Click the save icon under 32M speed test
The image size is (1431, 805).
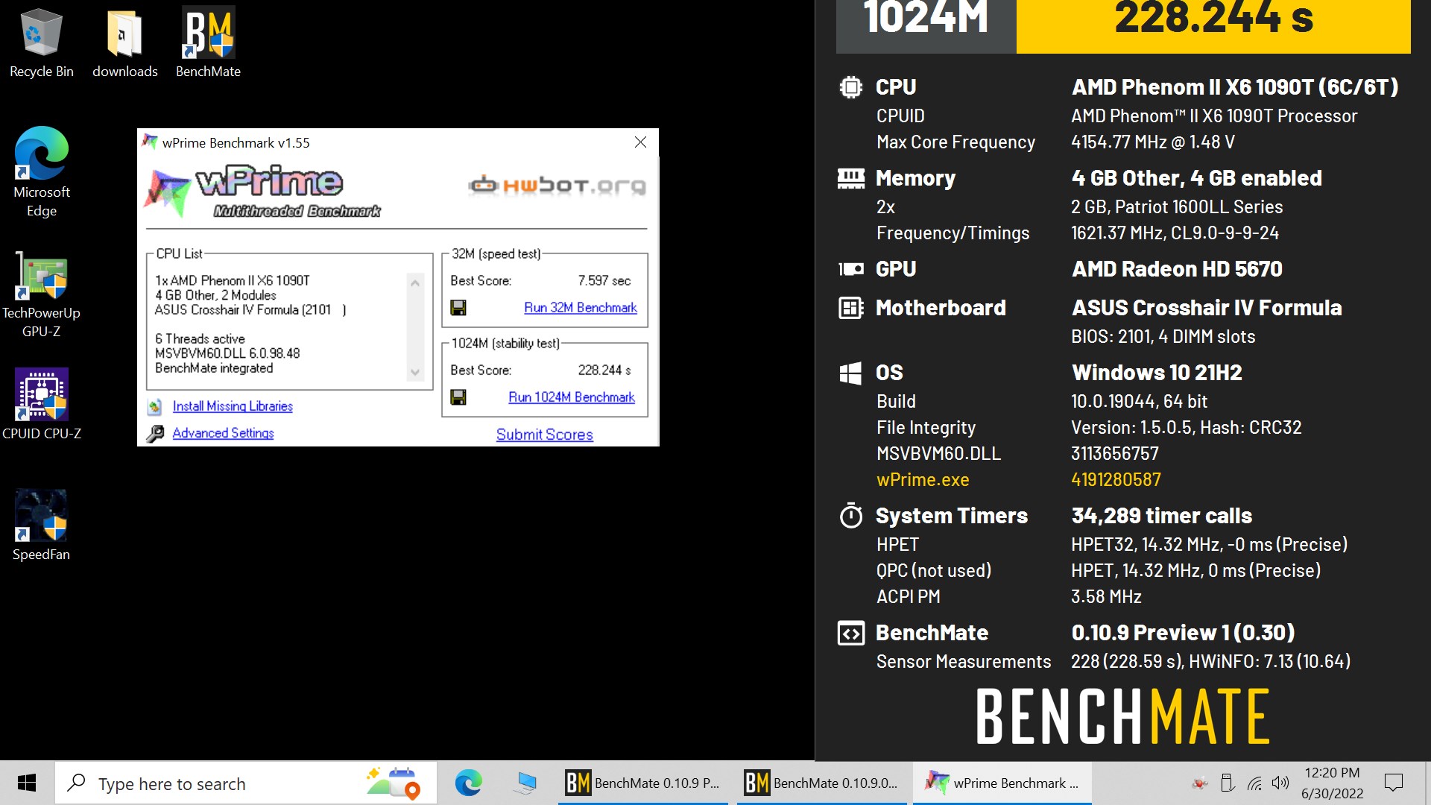tap(458, 307)
